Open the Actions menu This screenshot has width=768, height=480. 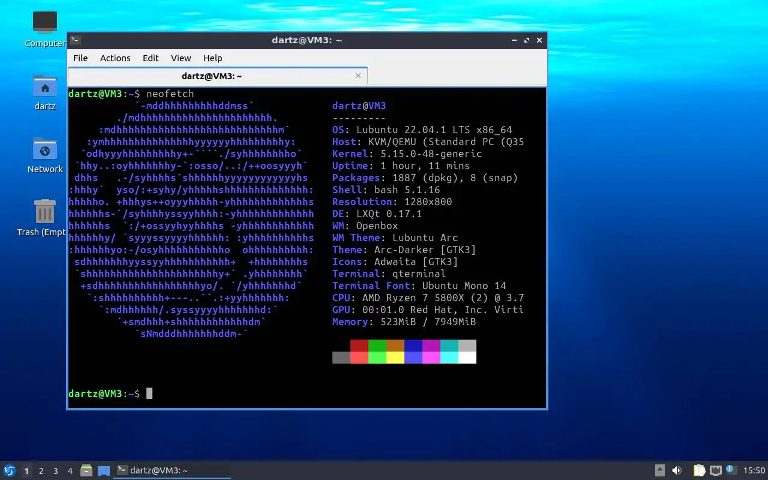coord(115,58)
